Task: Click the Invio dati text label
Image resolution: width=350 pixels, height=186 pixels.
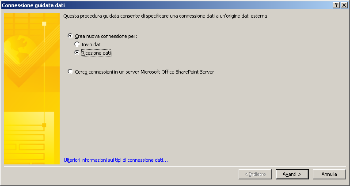Action: click(91, 45)
